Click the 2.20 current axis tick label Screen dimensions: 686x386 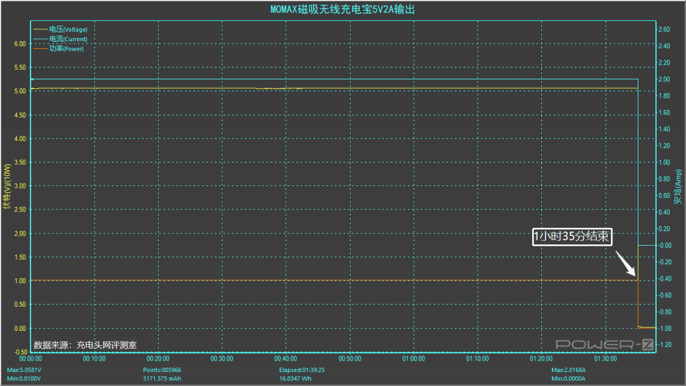pos(664,62)
